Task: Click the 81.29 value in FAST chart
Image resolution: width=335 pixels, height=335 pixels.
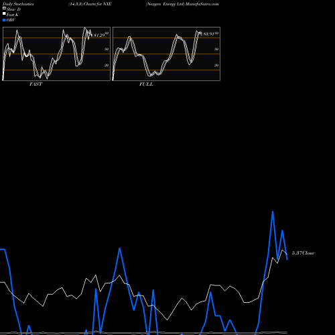Action: 99,36
